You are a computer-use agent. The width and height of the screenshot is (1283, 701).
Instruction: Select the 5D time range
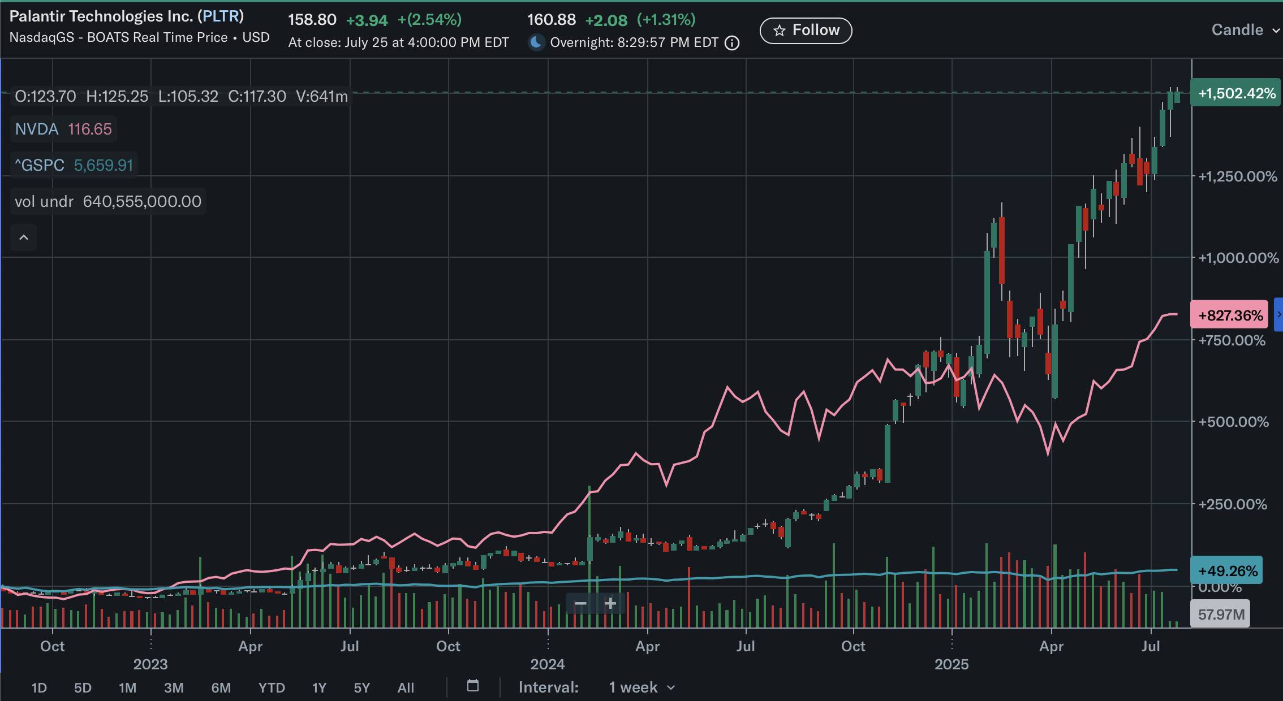pos(83,688)
